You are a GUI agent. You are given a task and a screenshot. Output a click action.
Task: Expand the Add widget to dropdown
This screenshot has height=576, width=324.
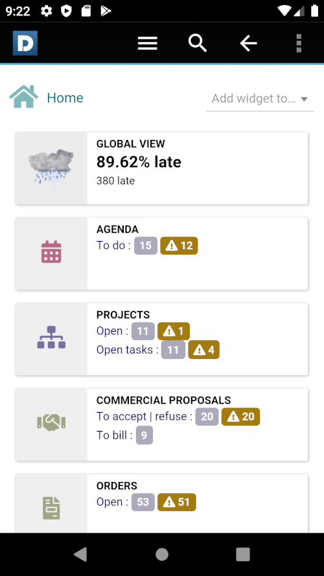tap(260, 98)
